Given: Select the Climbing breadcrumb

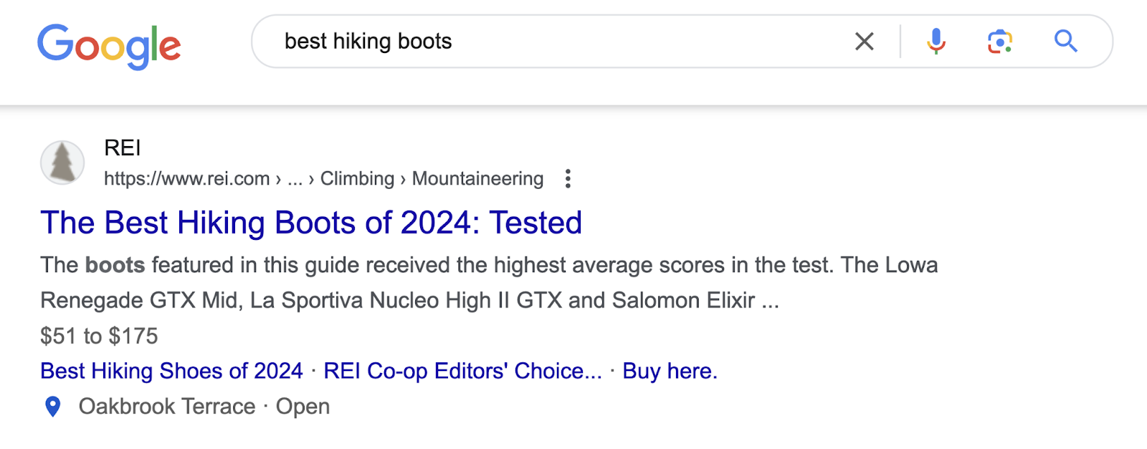Looking at the screenshot, I should coord(358,178).
